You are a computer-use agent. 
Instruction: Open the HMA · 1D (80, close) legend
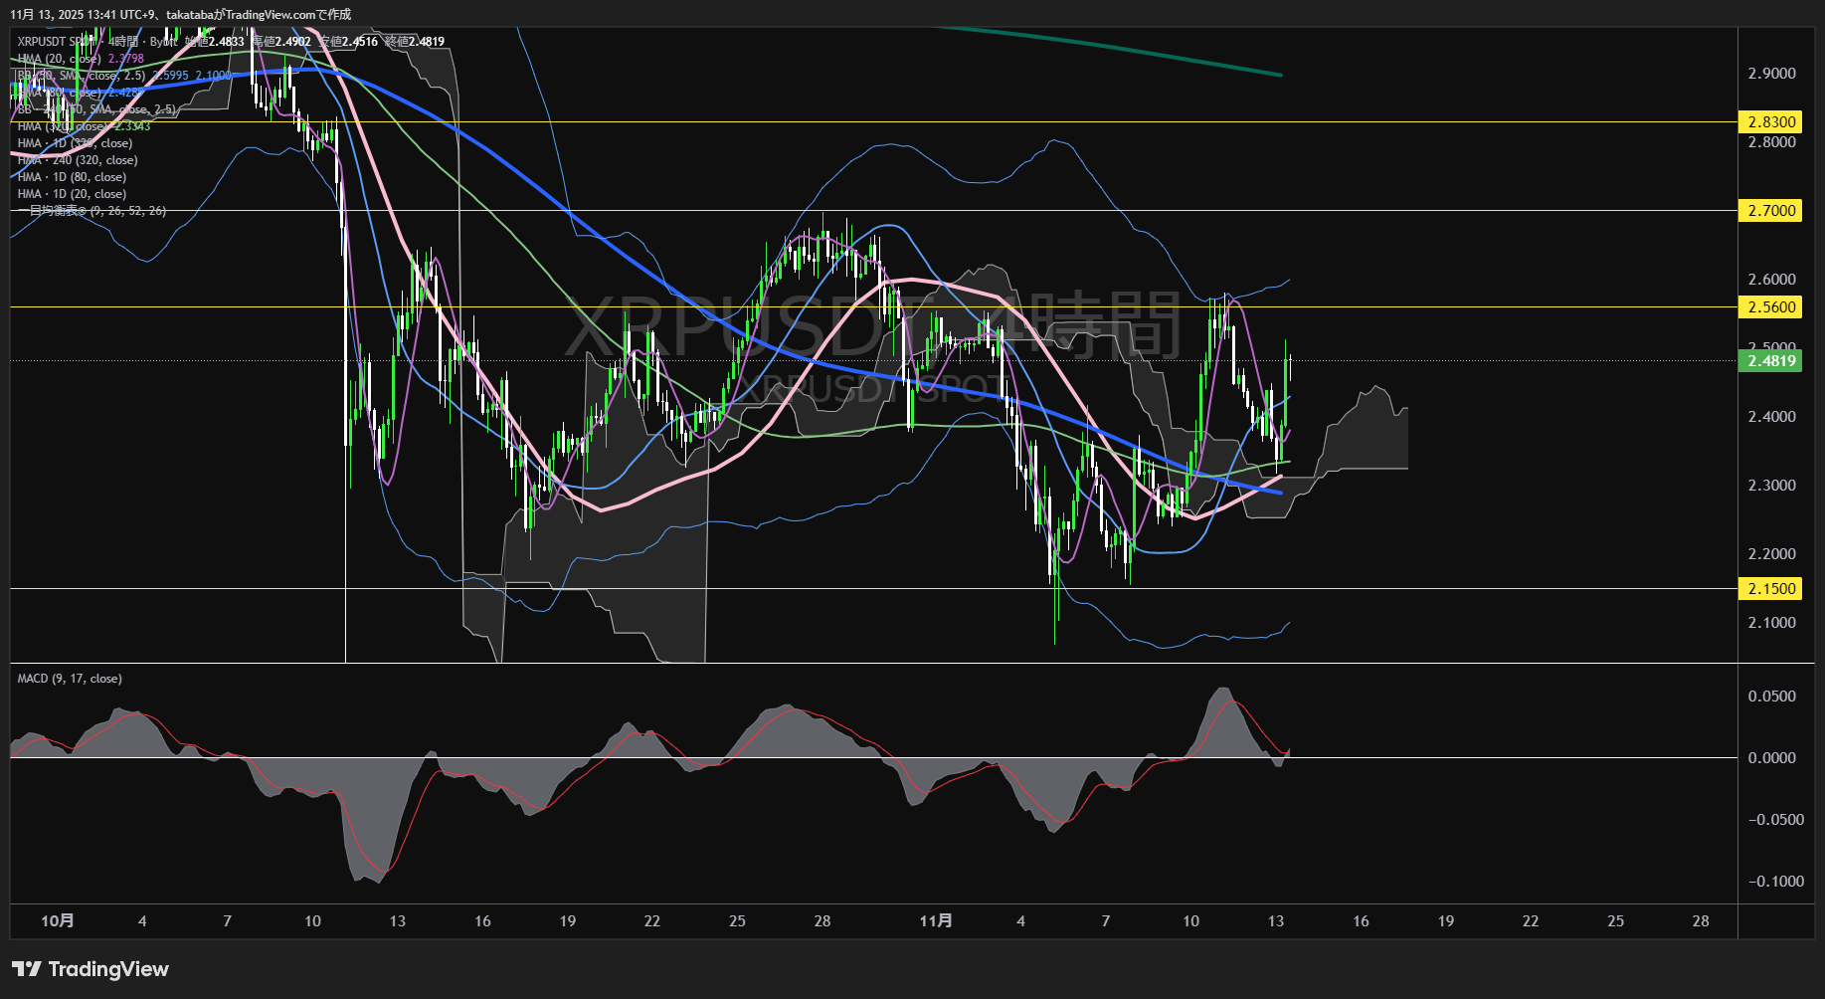pos(72,177)
